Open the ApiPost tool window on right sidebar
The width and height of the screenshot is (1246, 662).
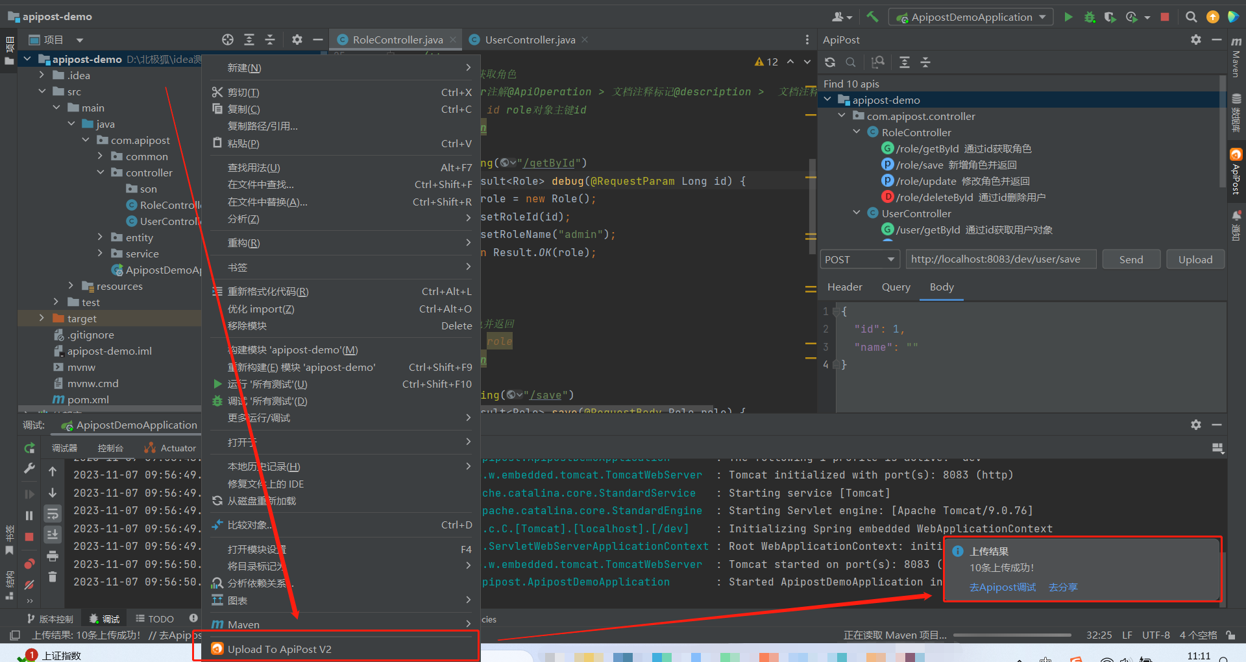1236,171
